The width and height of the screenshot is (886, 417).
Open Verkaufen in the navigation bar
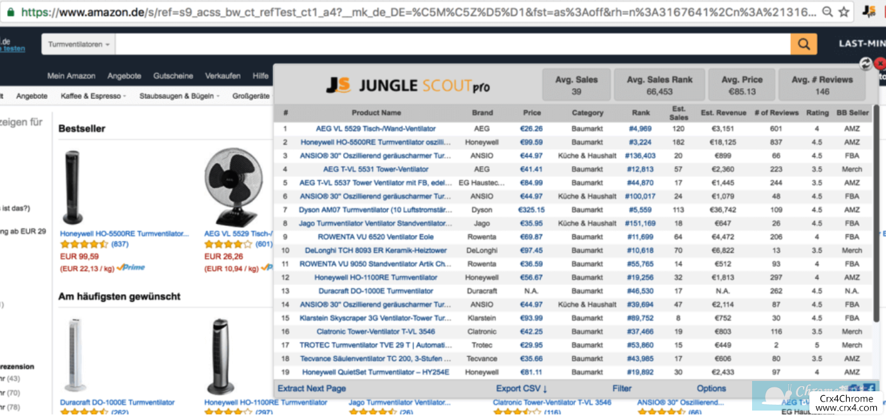pos(223,76)
